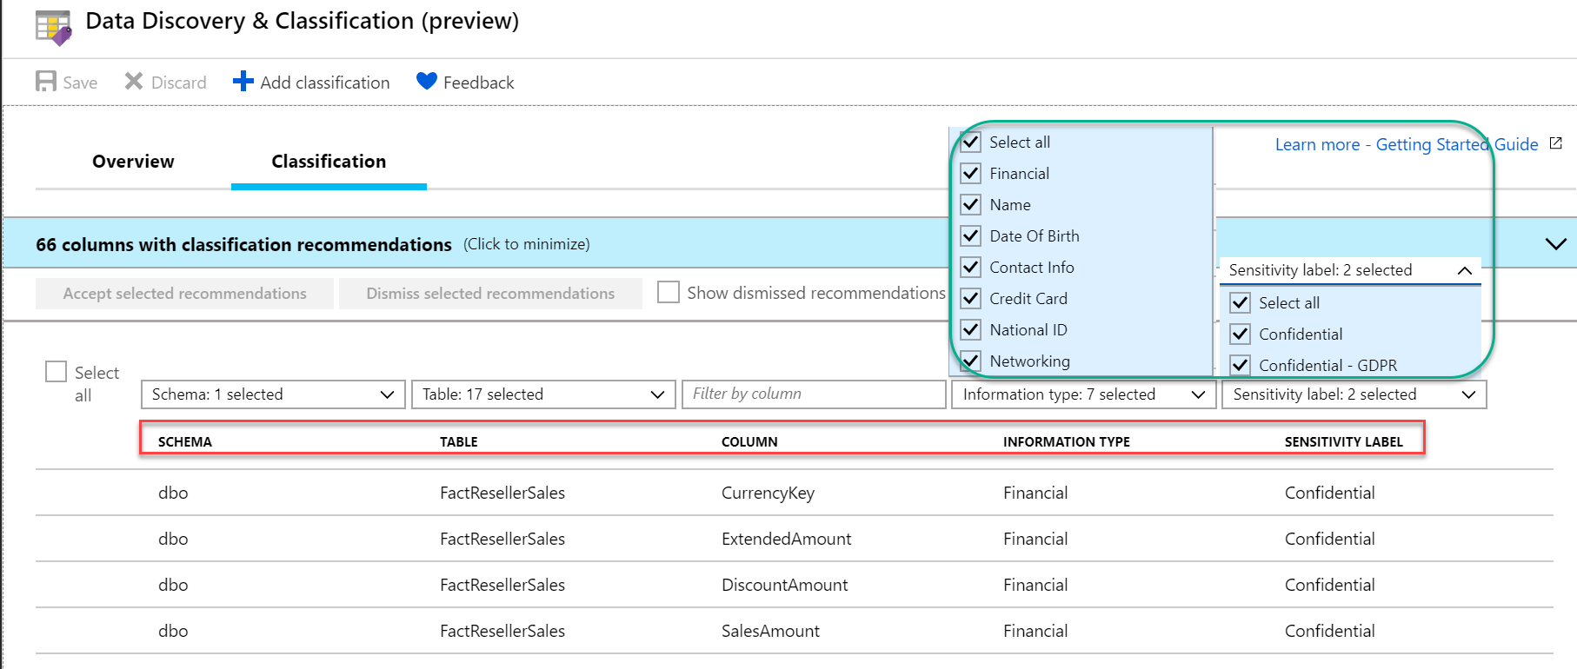The height and width of the screenshot is (669, 1577).
Task: Tick the Select all rows checkbox
Action: [57, 372]
